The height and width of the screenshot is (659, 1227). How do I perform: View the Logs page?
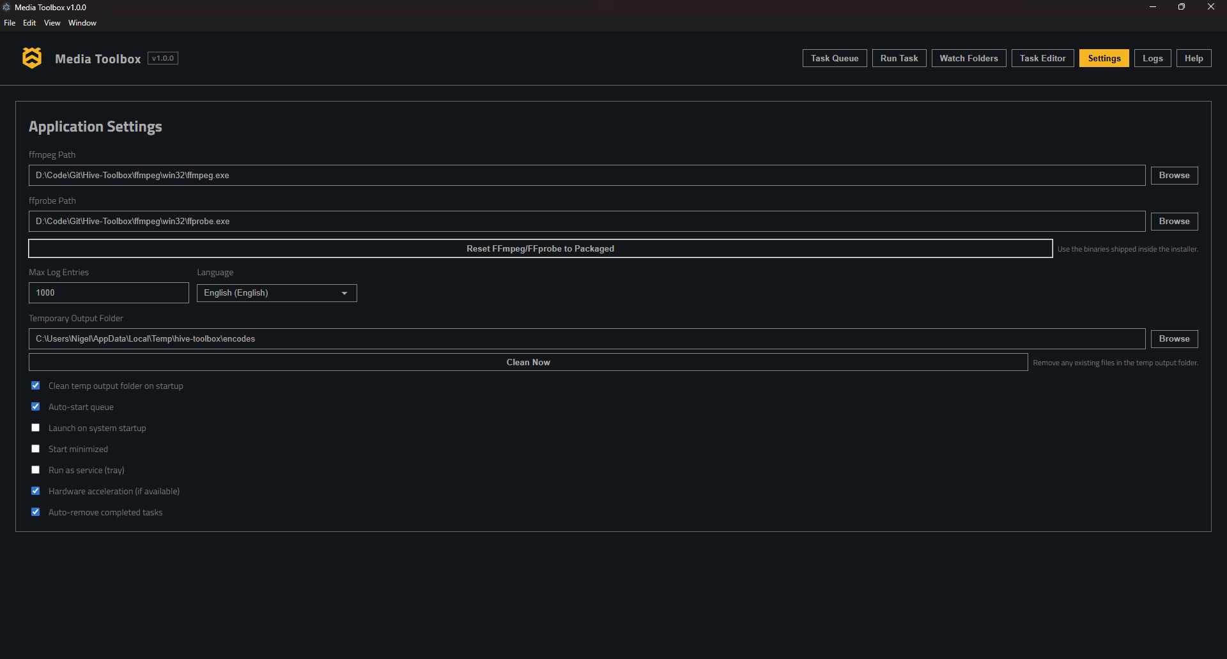(1152, 58)
